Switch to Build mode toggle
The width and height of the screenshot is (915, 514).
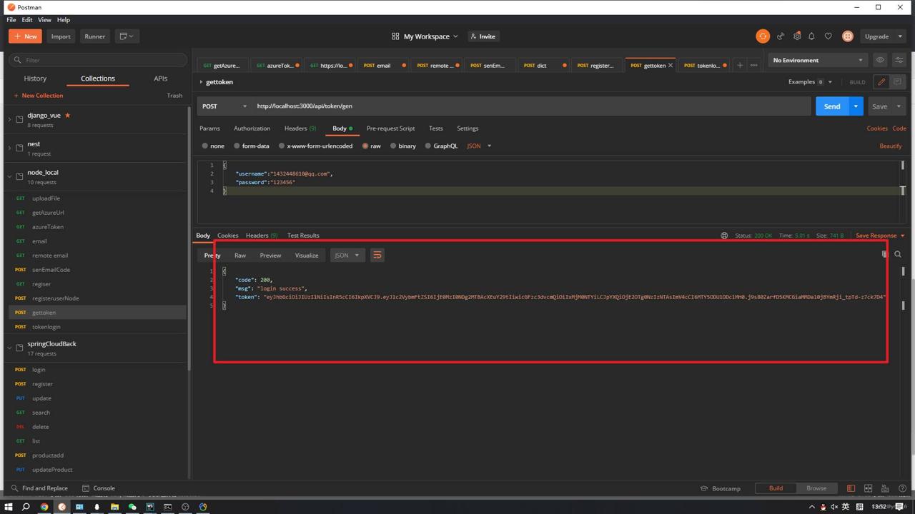tap(776, 488)
